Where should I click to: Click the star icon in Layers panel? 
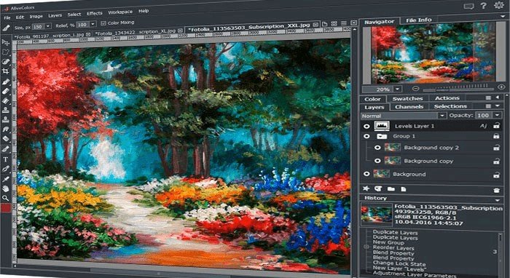[366, 188]
